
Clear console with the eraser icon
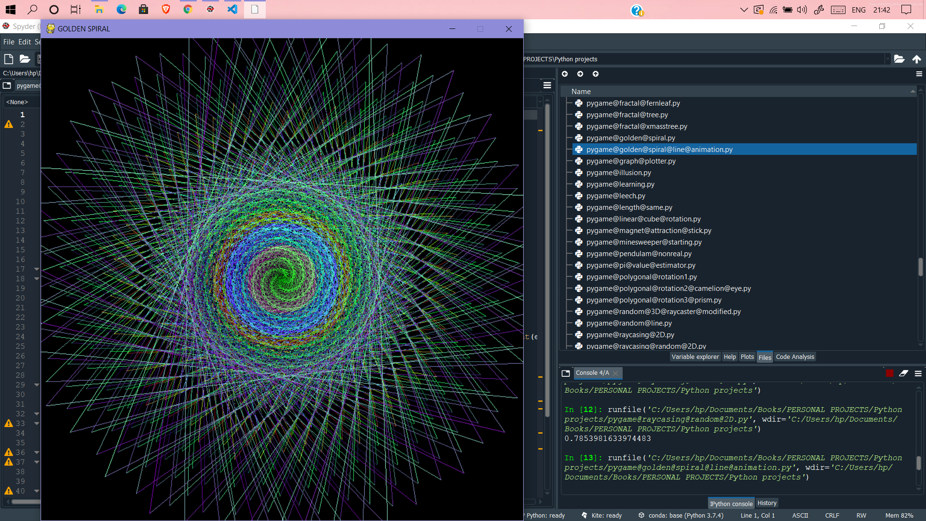pos(903,373)
